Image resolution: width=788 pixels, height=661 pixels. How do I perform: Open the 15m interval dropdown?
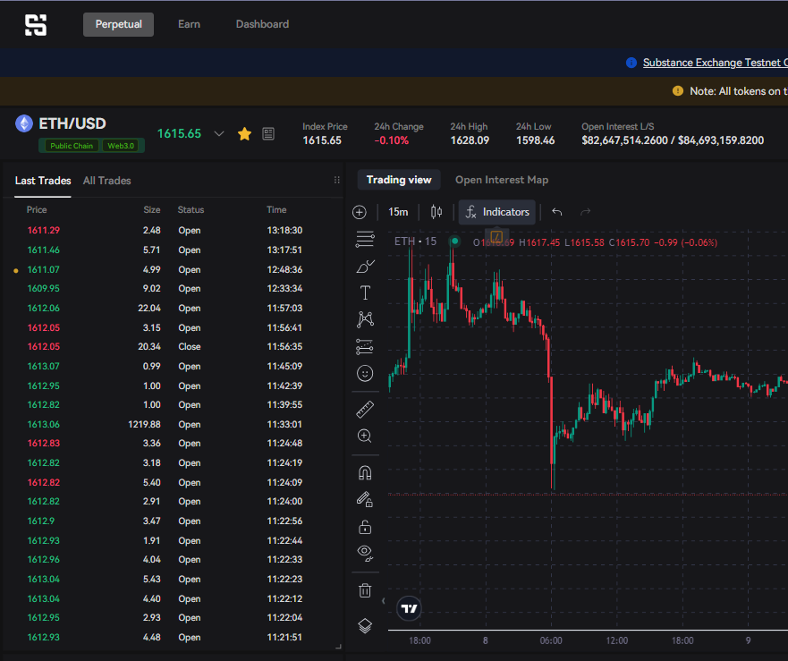[398, 212]
